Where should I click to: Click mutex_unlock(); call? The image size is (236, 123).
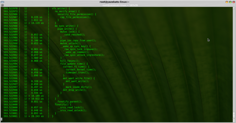(x=71, y=44)
